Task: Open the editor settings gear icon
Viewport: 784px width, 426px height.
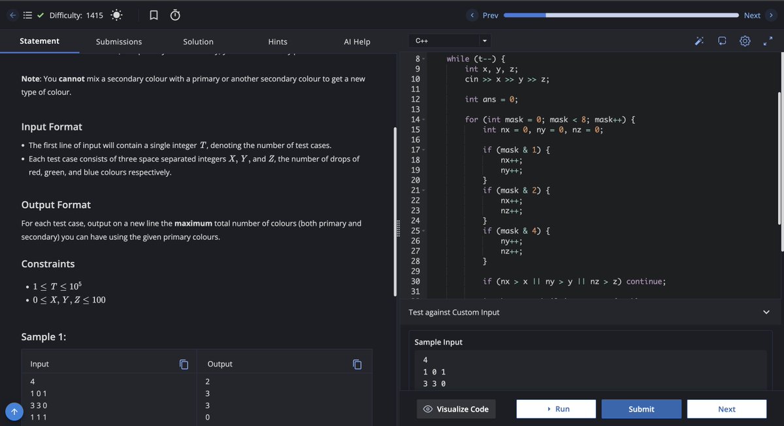Action: (745, 40)
